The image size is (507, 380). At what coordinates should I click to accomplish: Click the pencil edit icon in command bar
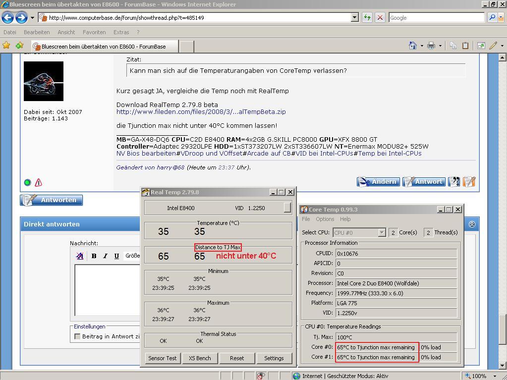coord(493,46)
